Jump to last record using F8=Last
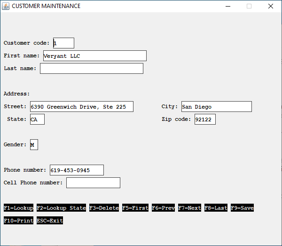This screenshot has height=246, width=282. pyautogui.click(x=216, y=208)
